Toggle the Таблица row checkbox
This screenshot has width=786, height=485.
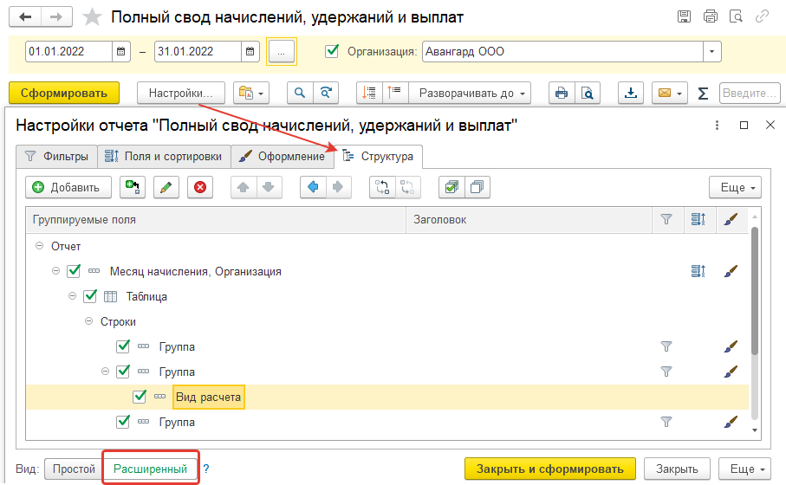point(90,296)
